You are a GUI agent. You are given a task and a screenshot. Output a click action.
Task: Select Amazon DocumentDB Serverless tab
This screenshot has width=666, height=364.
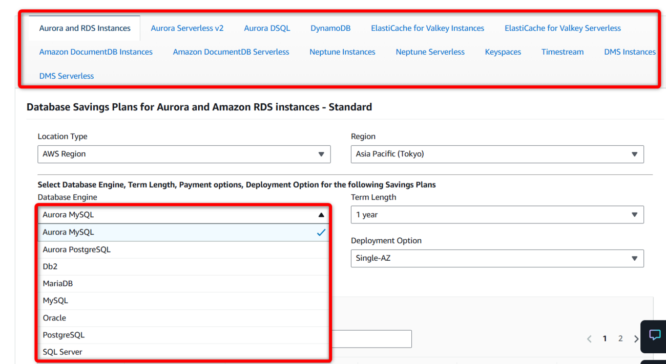231,52
